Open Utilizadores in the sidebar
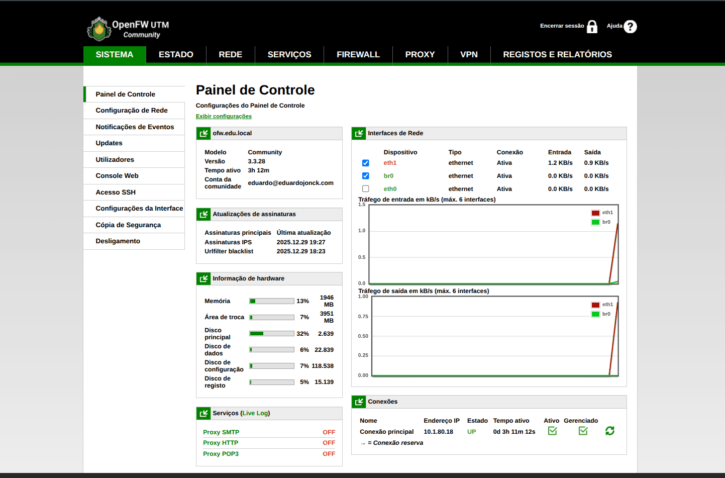725x478 pixels. [134, 160]
